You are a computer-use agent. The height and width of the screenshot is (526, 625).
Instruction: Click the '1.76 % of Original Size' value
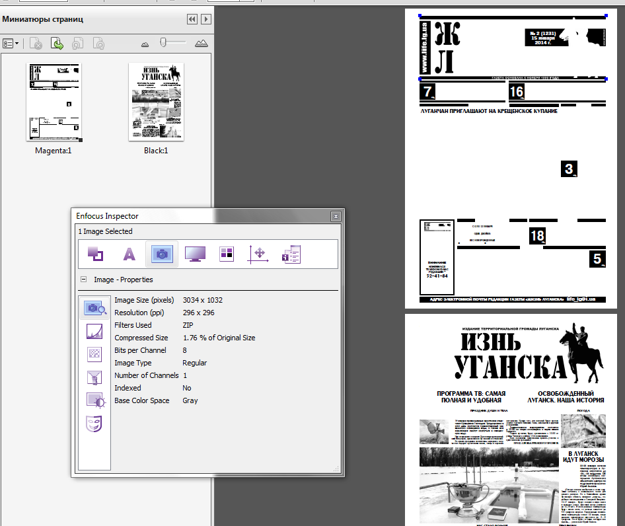219,338
